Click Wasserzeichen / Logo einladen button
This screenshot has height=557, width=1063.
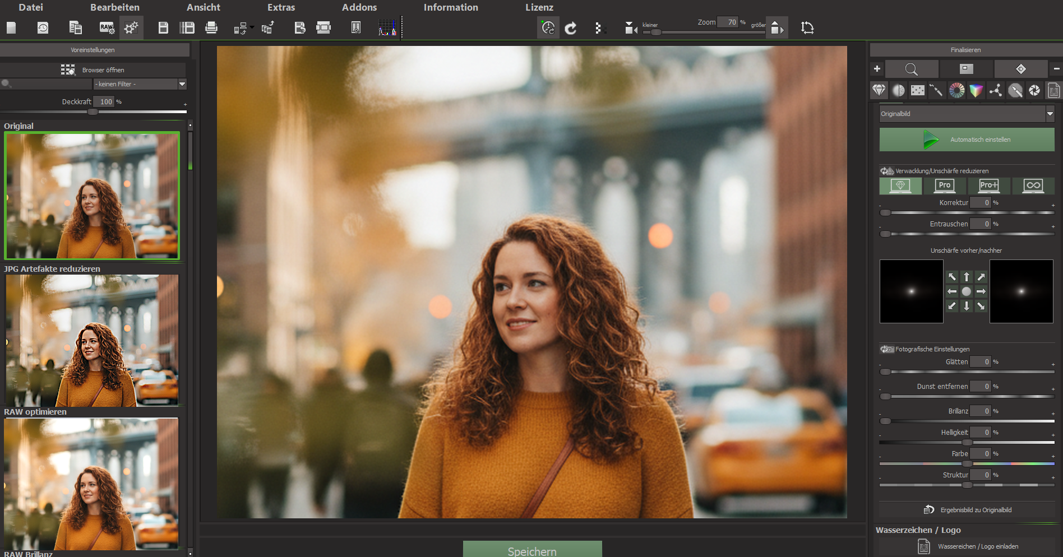click(967, 546)
